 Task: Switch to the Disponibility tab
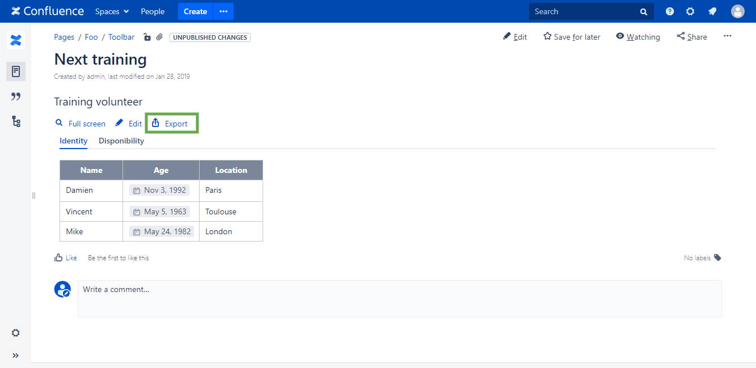coord(121,141)
